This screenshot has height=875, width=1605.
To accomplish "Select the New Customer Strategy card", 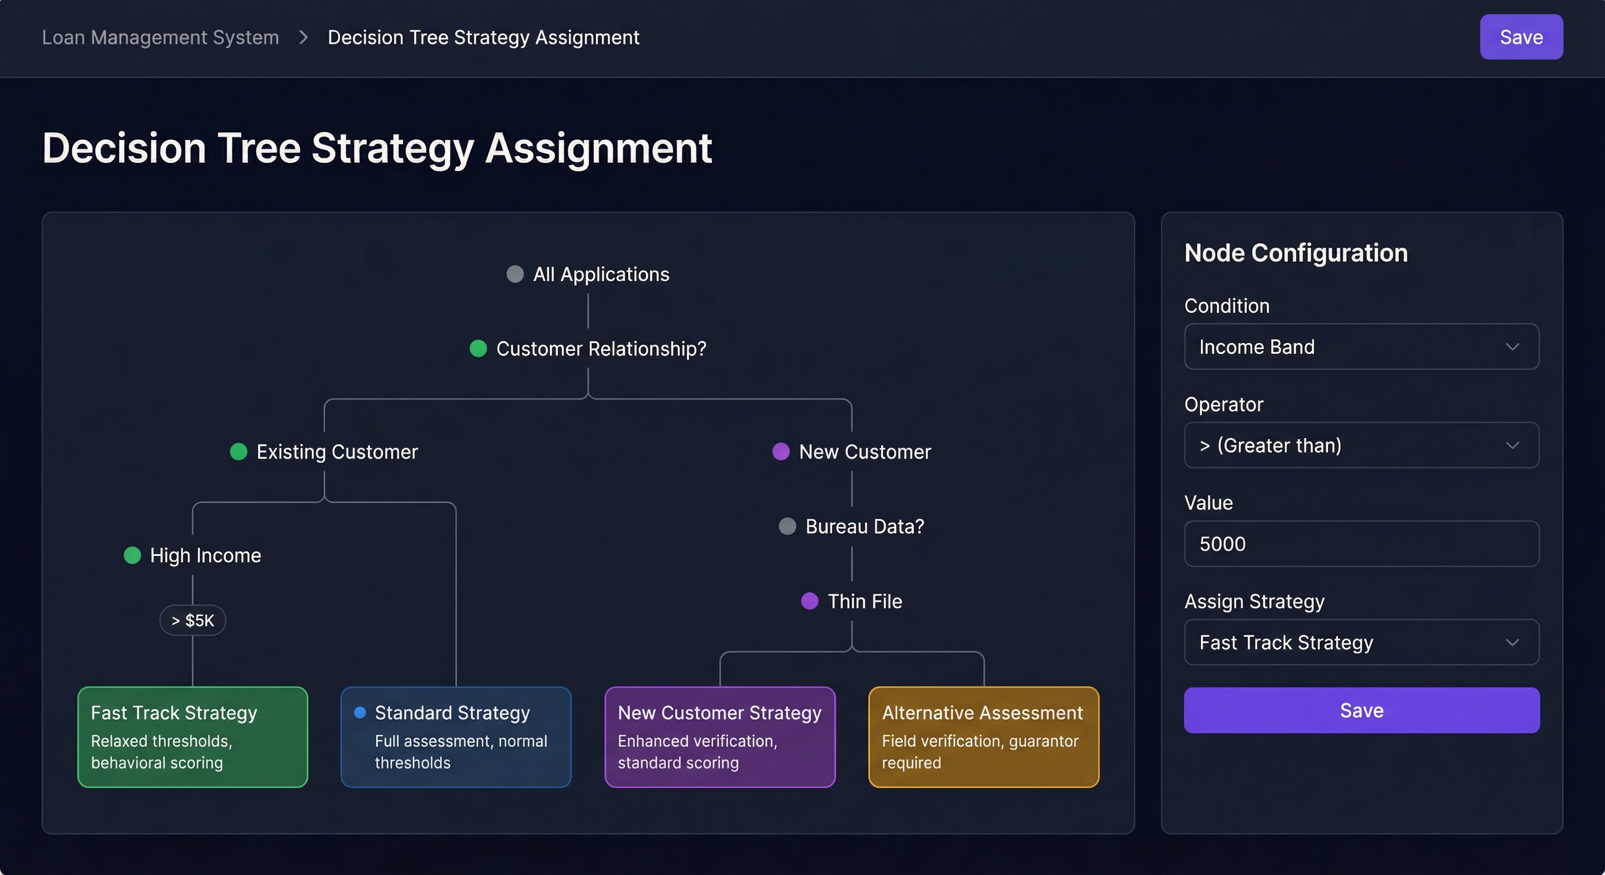I will point(719,737).
